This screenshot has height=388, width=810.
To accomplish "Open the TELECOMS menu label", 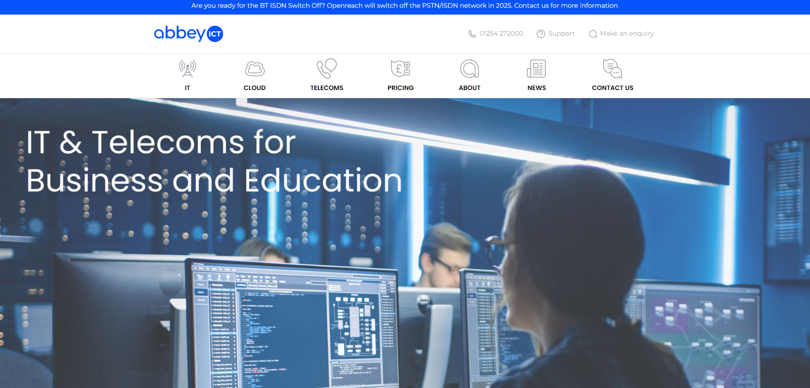I will [x=326, y=88].
